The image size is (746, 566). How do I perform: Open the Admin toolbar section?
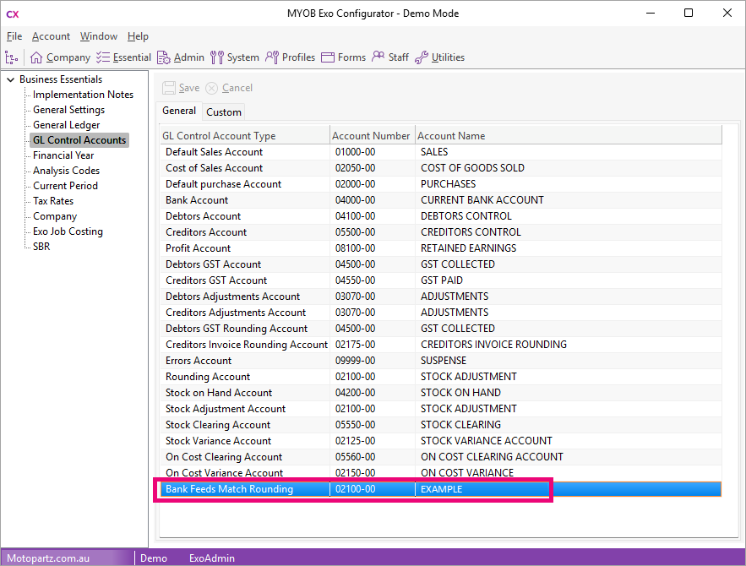pyautogui.click(x=180, y=57)
